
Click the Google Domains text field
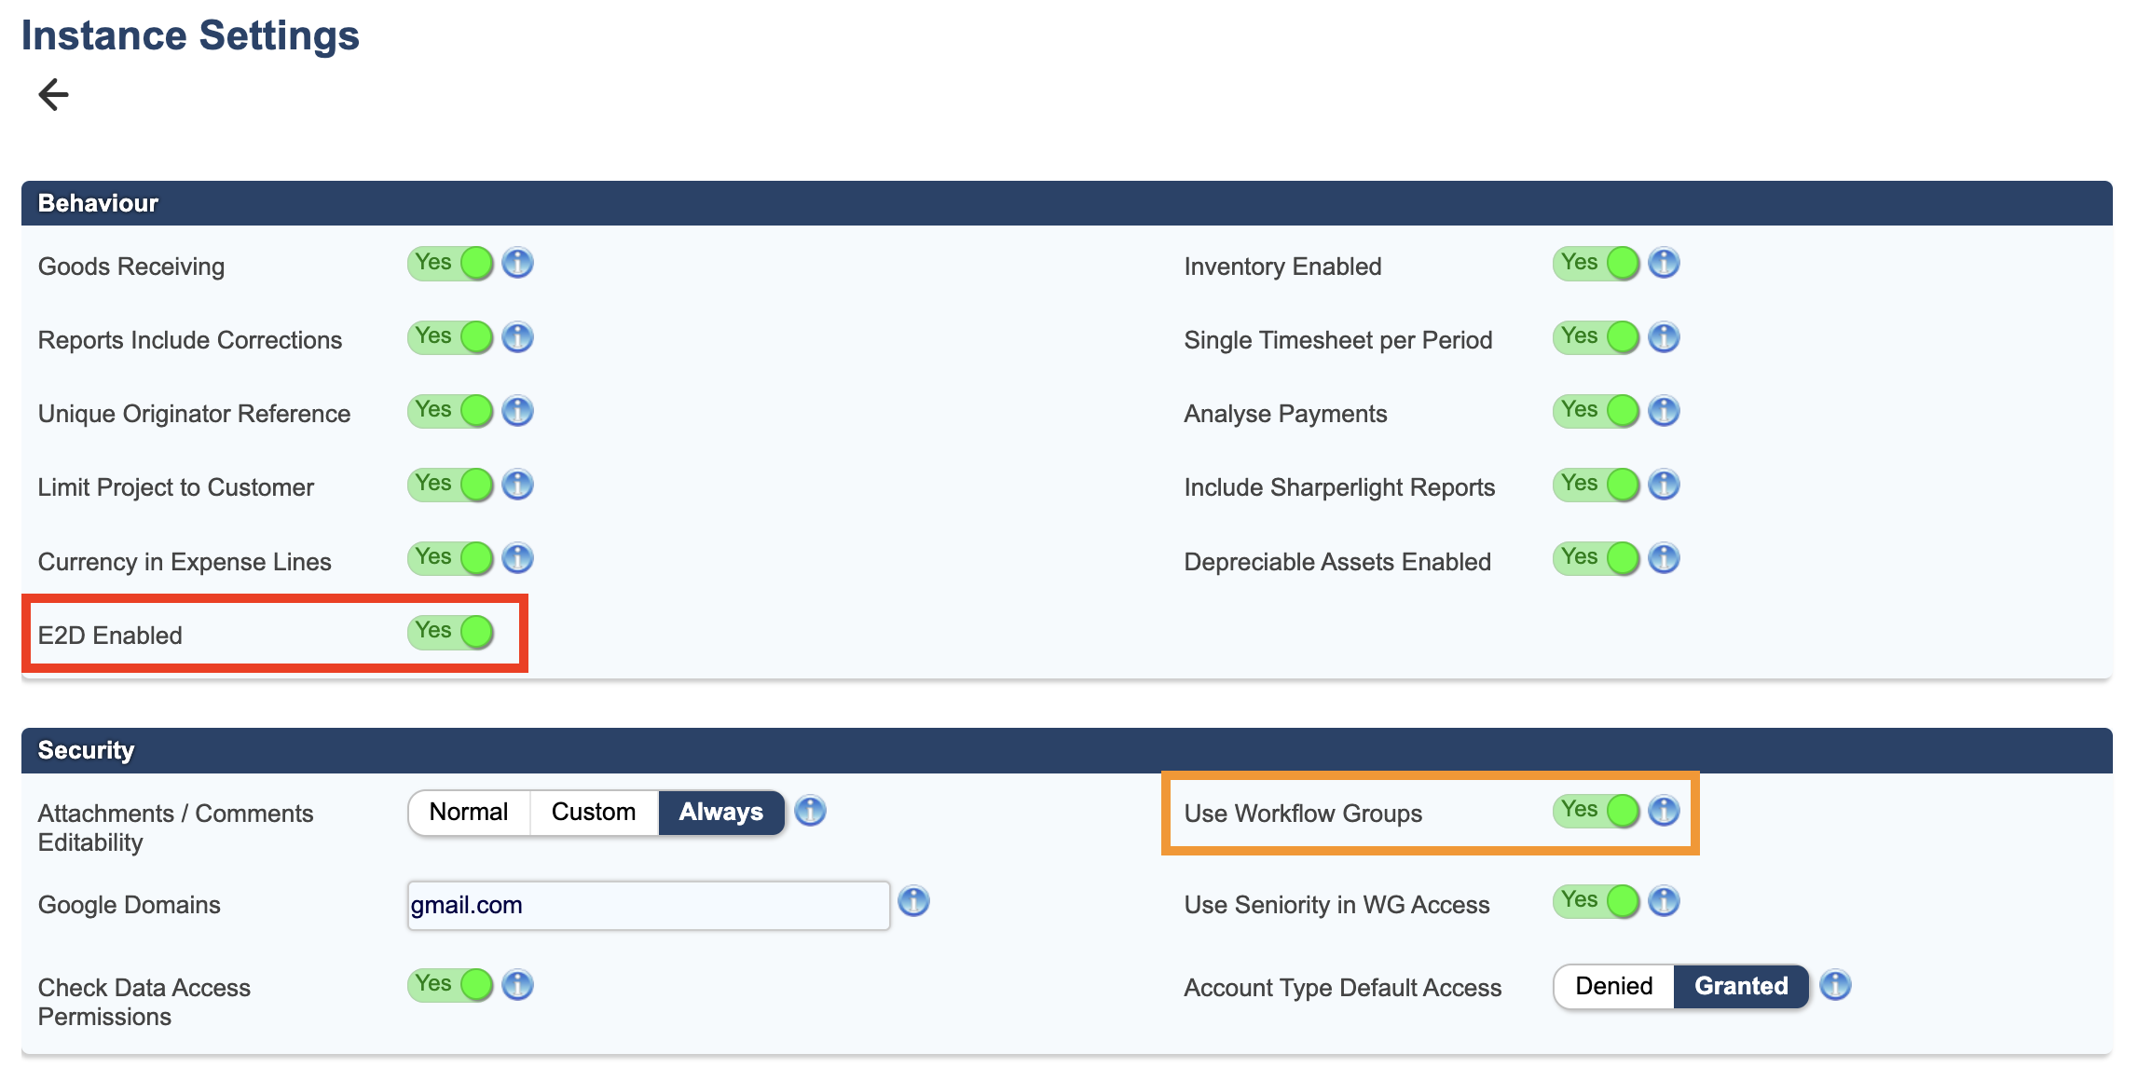tap(648, 905)
